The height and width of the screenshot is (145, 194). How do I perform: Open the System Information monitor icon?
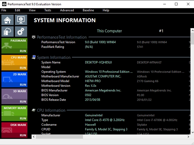pos(21,20)
